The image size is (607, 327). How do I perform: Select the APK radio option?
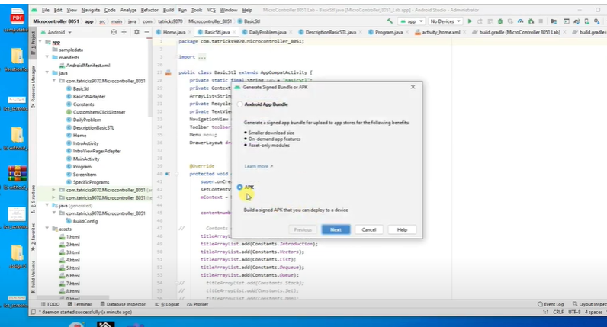(x=240, y=187)
